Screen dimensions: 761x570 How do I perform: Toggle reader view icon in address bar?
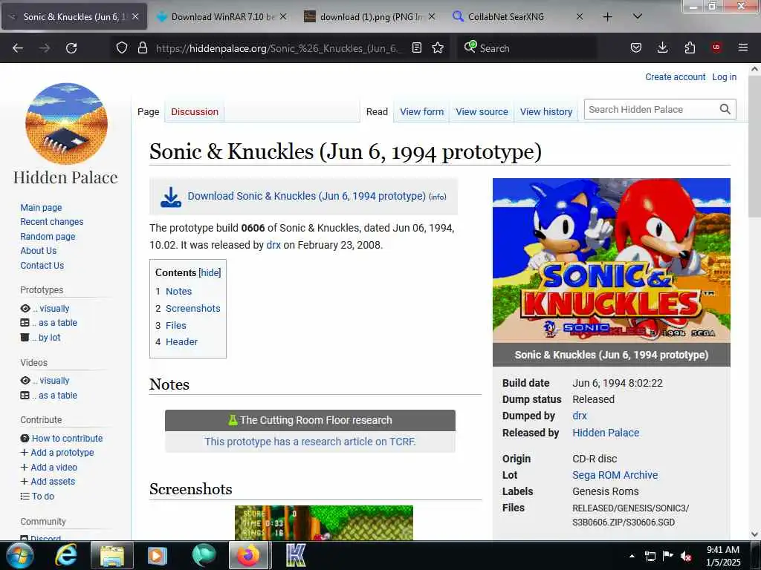click(x=416, y=48)
